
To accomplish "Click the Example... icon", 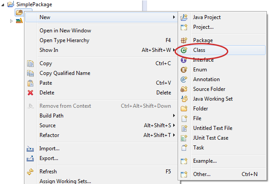I will (x=184, y=161).
